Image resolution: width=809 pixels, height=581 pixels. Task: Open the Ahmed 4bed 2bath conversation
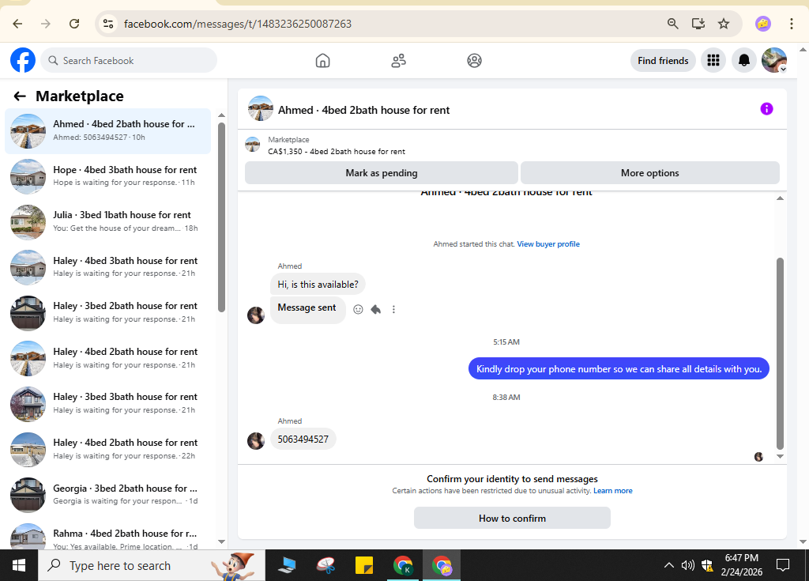point(107,131)
